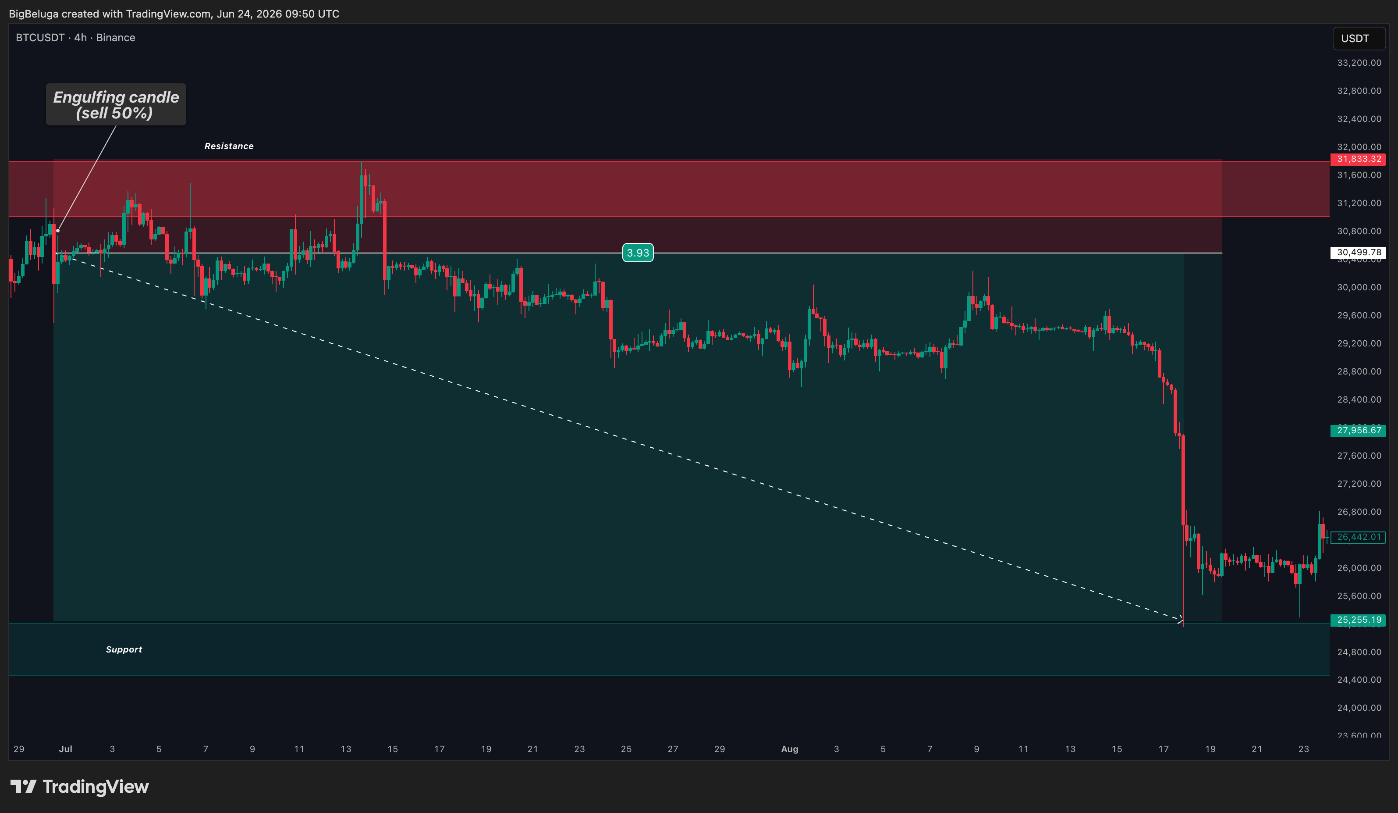This screenshot has width=1398, height=813.
Task: Click the 15 date label after 13 in July
Action: click(x=393, y=749)
